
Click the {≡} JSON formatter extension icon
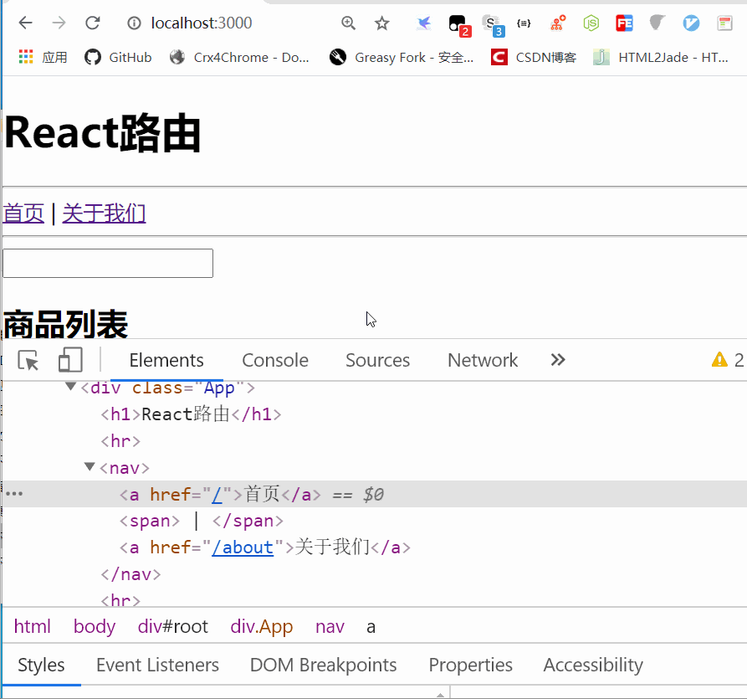coord(524,23)
